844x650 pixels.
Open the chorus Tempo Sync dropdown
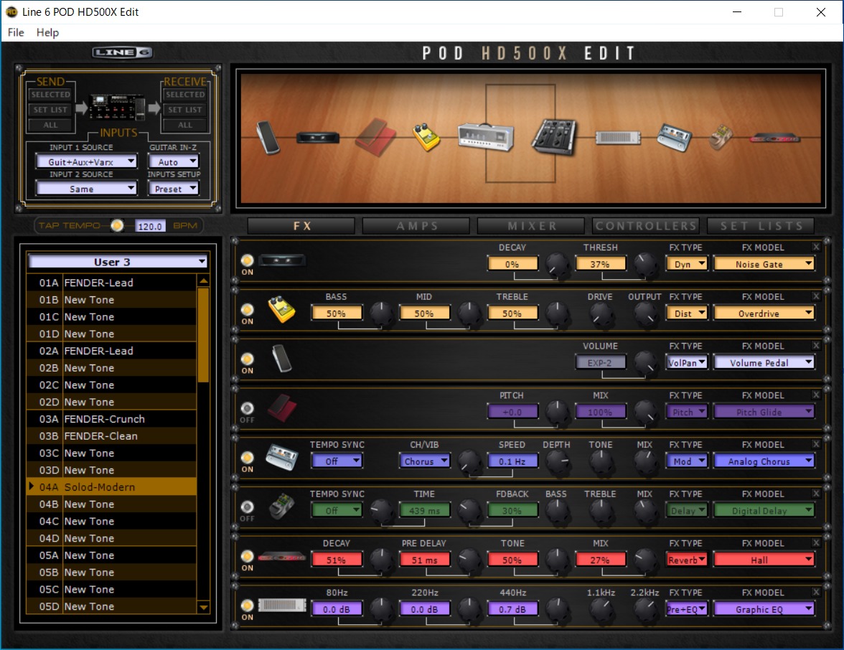[337, 461]
